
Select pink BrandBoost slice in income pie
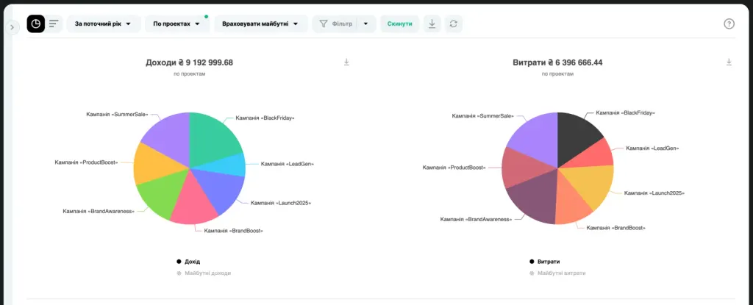[193, 204]
